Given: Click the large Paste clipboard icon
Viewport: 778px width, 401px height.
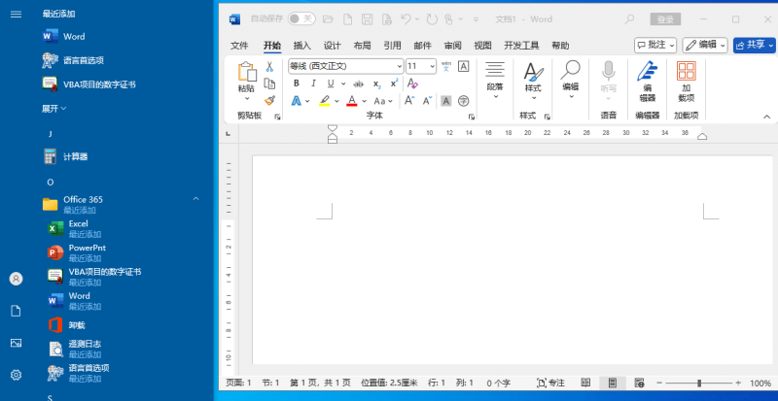Looking at the screenshot, I should 247,72.
